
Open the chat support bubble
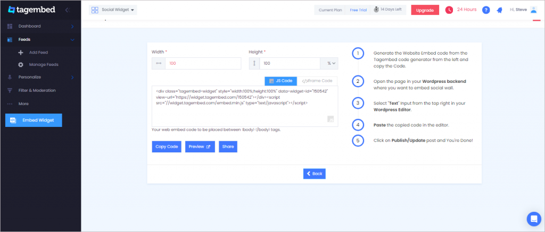(x=533, y=219)
